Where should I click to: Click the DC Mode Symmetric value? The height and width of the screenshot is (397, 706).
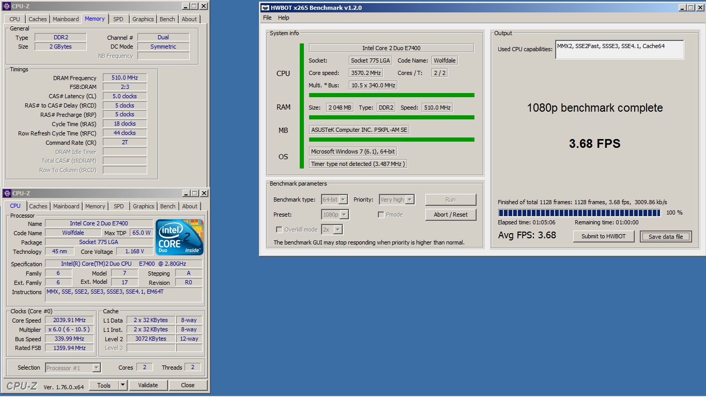pyautogui.click(x=163, y=47)
